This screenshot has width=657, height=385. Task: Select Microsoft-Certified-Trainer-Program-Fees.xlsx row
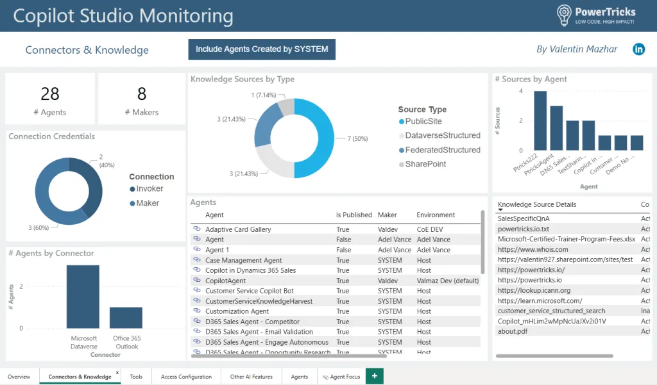click(573, 239)
